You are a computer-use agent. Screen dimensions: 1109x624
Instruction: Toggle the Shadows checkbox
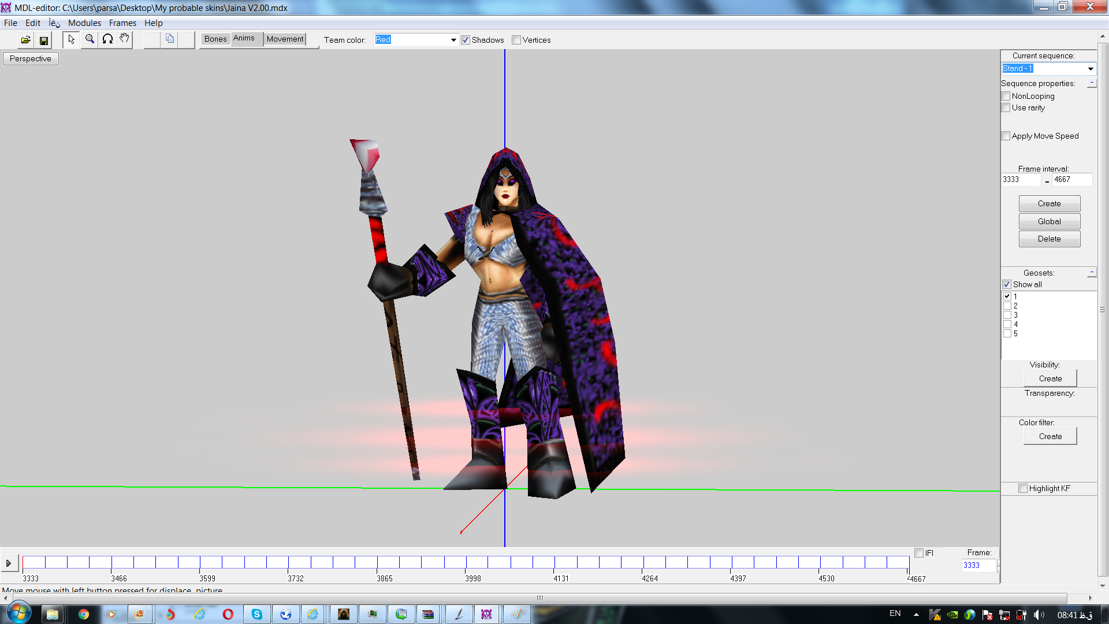(x=466, y=40)
